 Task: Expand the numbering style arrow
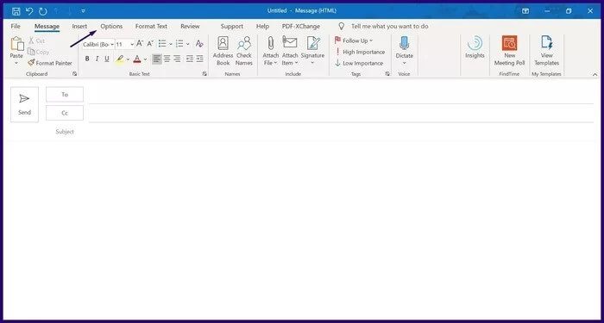click(x=187, y=44)
